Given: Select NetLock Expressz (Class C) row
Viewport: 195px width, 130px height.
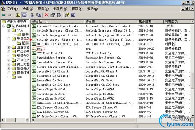Looking at the screenshot, I should click(x=111, y=30).
